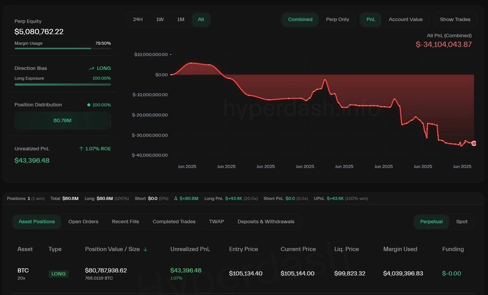Viewport: 488px width, 295px height.
Task: Switch to Spot positions
Action: point(461,222)
